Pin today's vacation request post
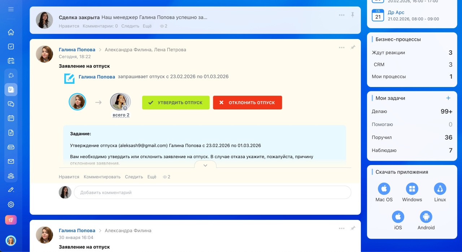 click(353, 47)
